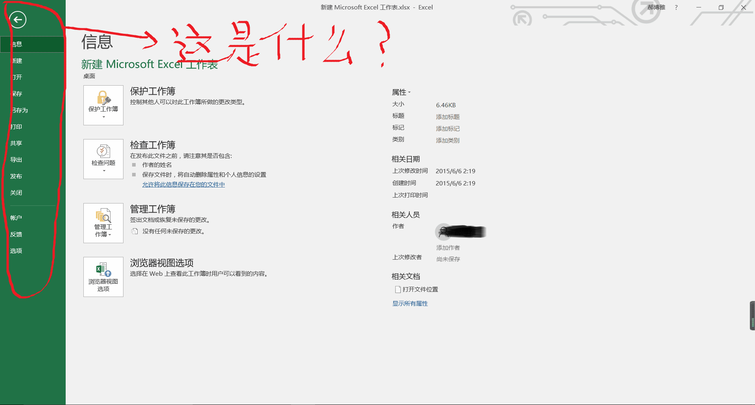Click the 相关日期 heading
The width and height of the screenshot is (755, 405).
click(406, 159)
